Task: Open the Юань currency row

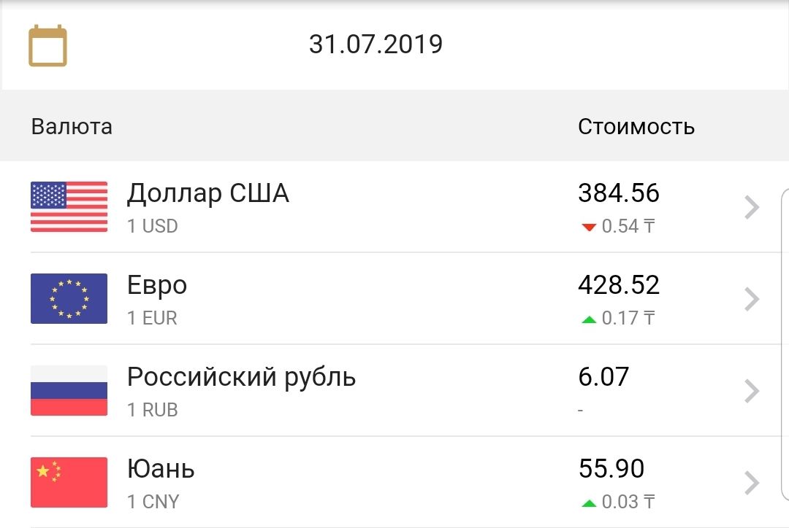Action: click(x=161, y=469)
